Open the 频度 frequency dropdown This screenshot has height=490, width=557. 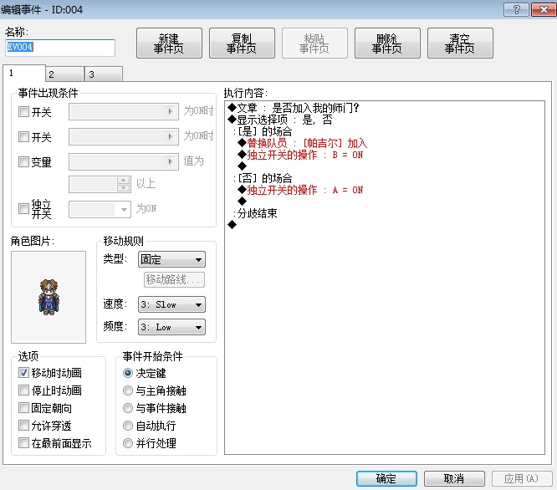[x=171, y=327]
